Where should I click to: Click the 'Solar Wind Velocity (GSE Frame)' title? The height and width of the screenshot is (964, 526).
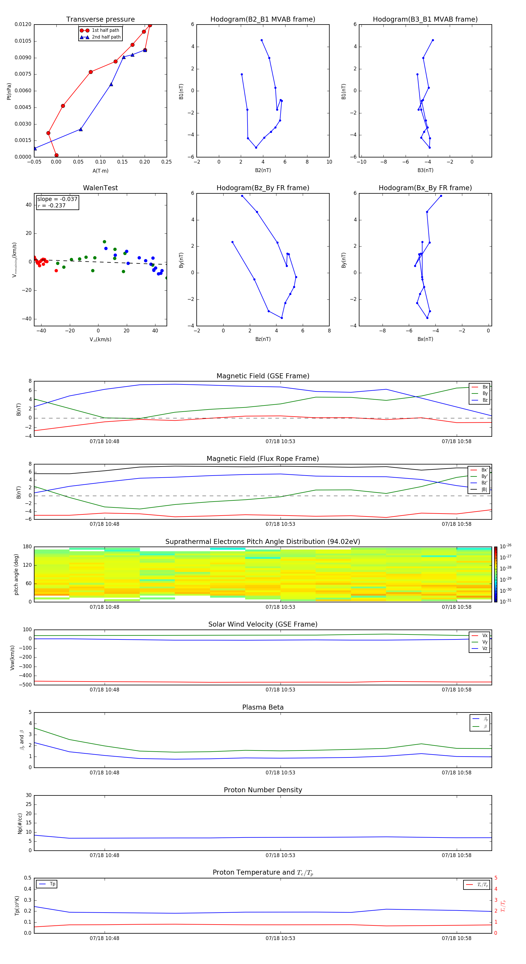point(263,624)
